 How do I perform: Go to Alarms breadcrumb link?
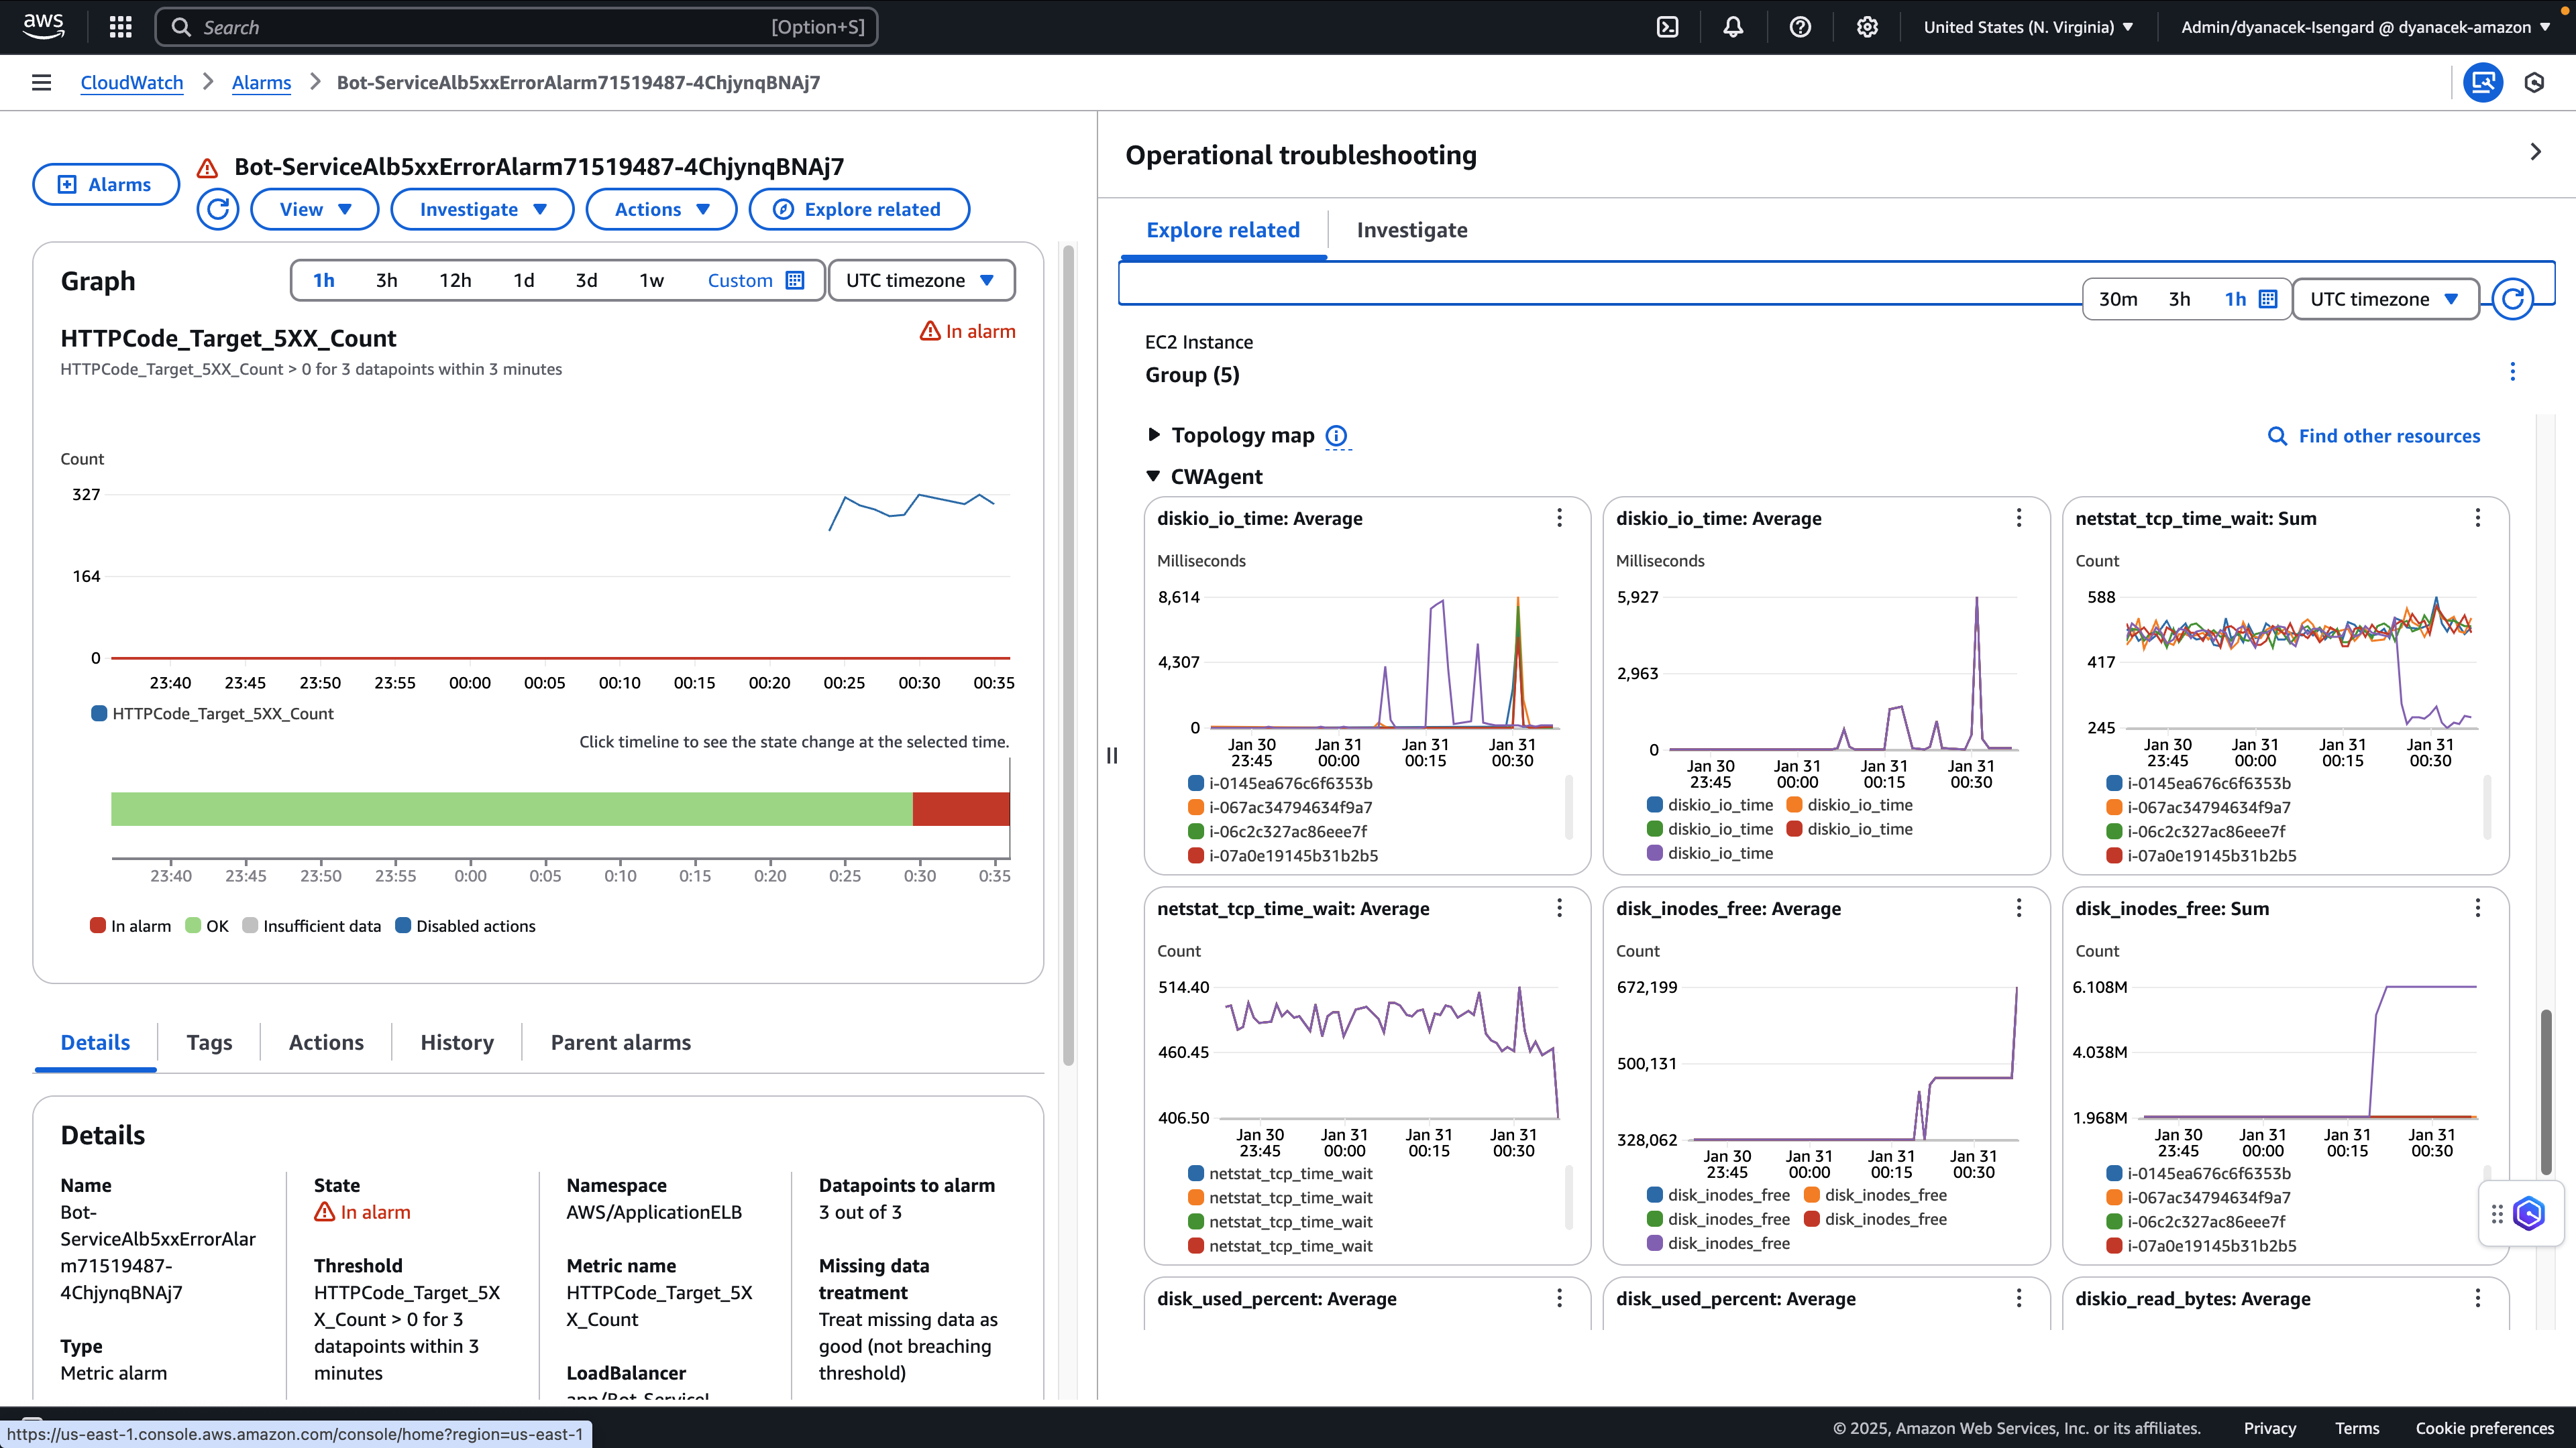[261, 83]
